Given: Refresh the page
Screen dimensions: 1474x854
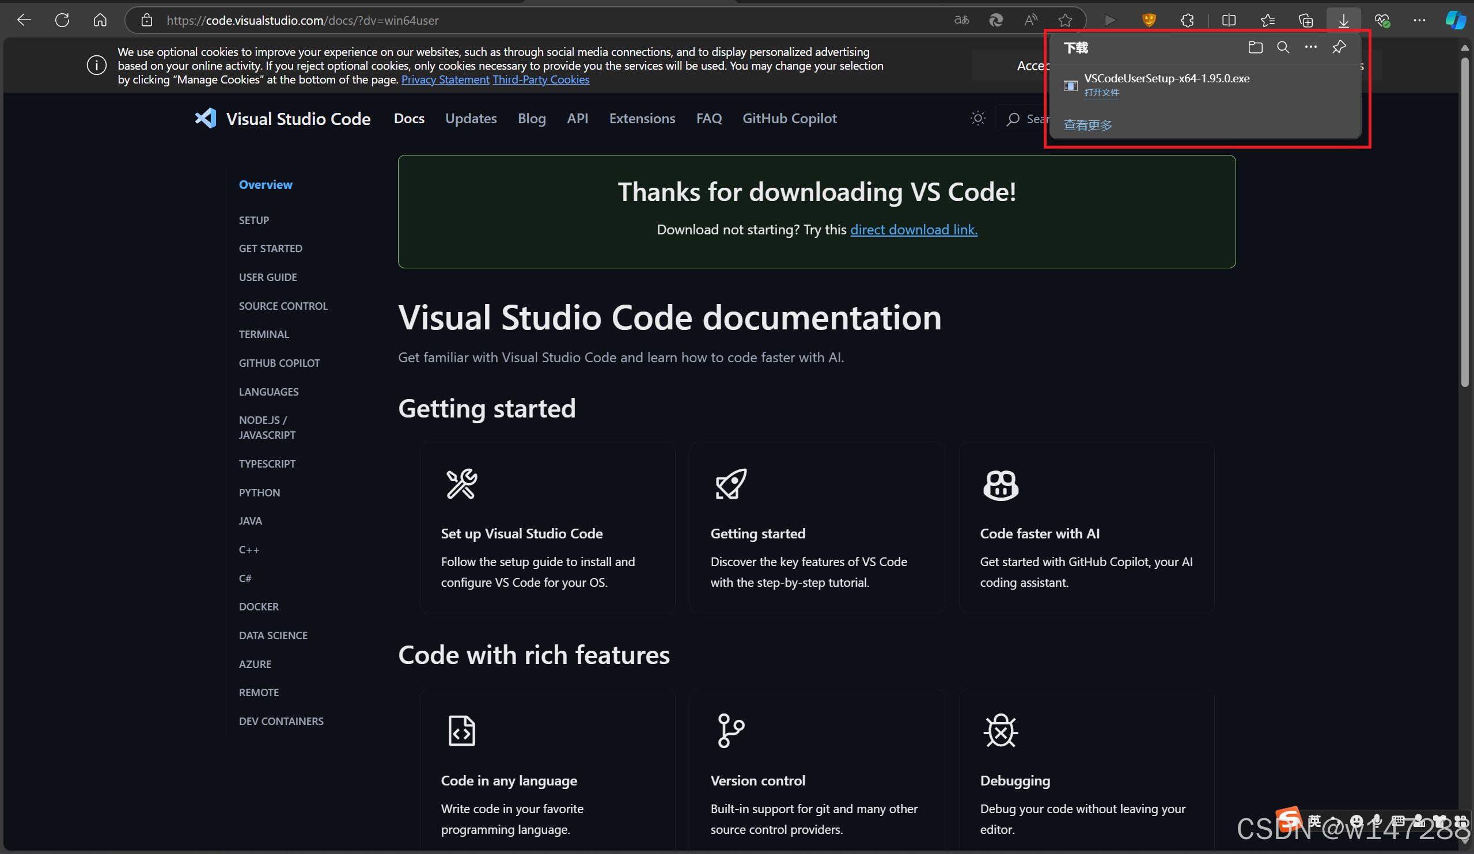Looking at the screenshot, I should tap(62, 21).
